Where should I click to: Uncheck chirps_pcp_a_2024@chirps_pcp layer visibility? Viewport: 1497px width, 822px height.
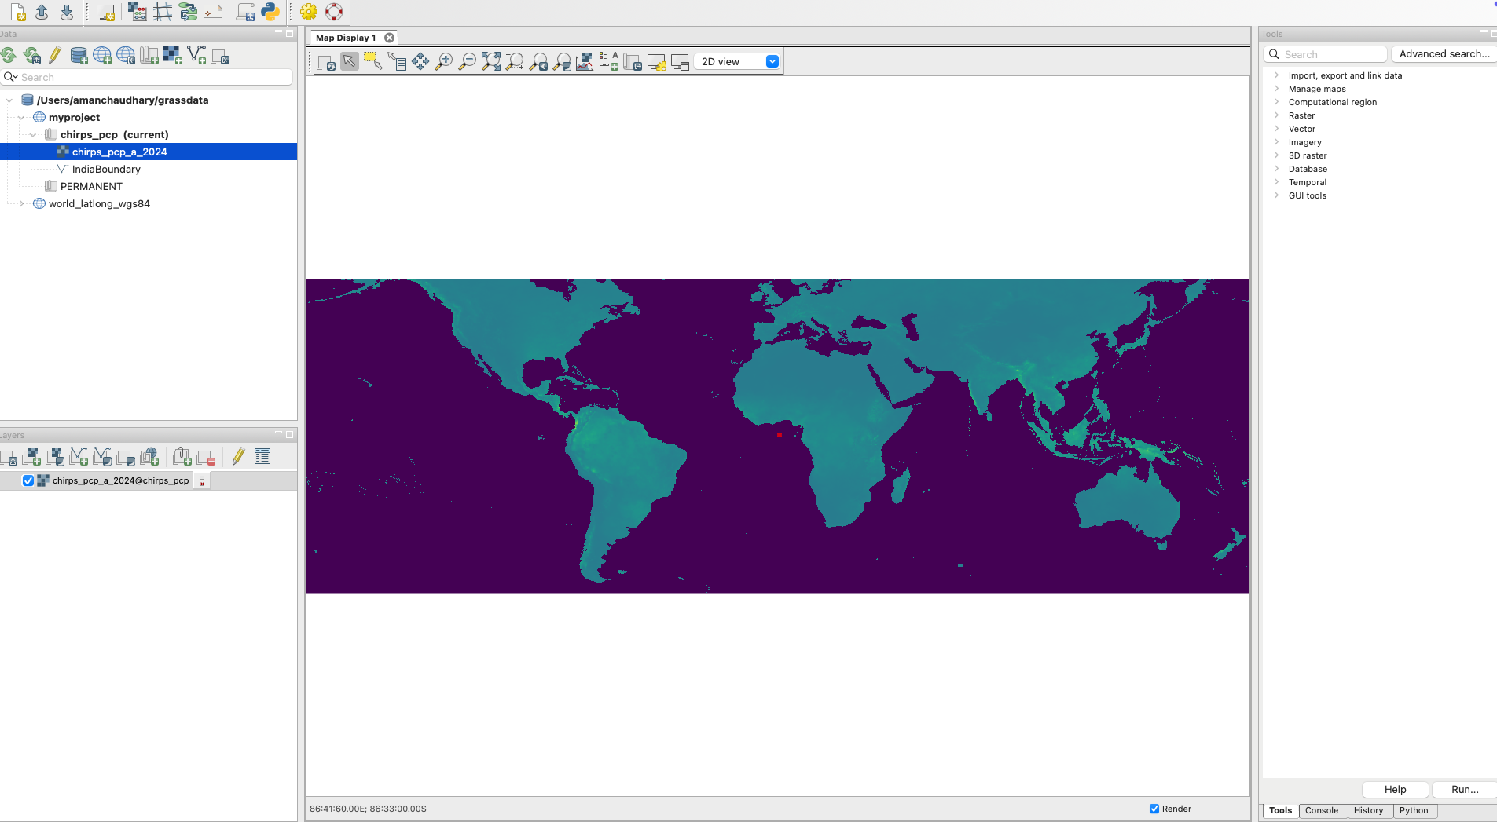point(28,480)
